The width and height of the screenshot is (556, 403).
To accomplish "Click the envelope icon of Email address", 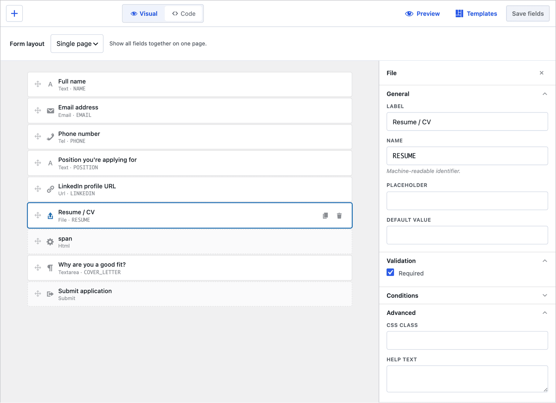I will click(50, 111).
